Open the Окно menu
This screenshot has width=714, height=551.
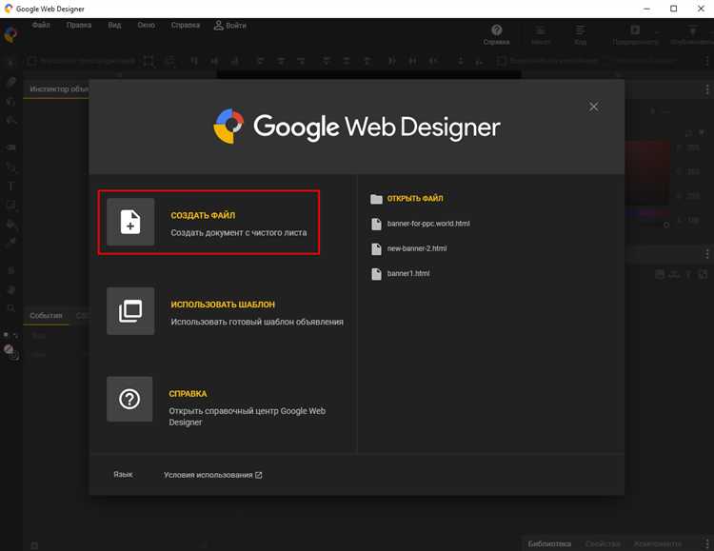(x=146, y=25)
